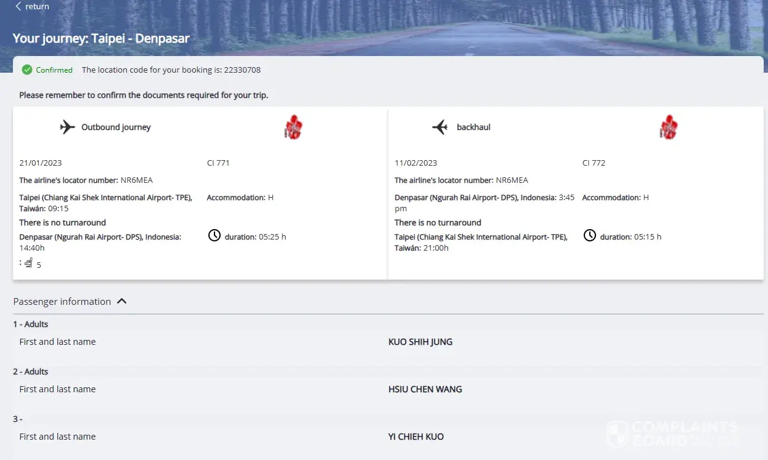768x460 pixels.
Task: Click the outbound journey airplane icon
Action: click(x=67, y=127)
